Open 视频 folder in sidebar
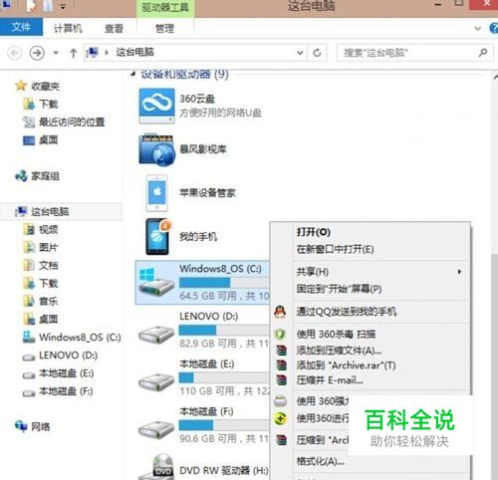Image resolution: width=498 pixels, height=480 pixels. 41,230
